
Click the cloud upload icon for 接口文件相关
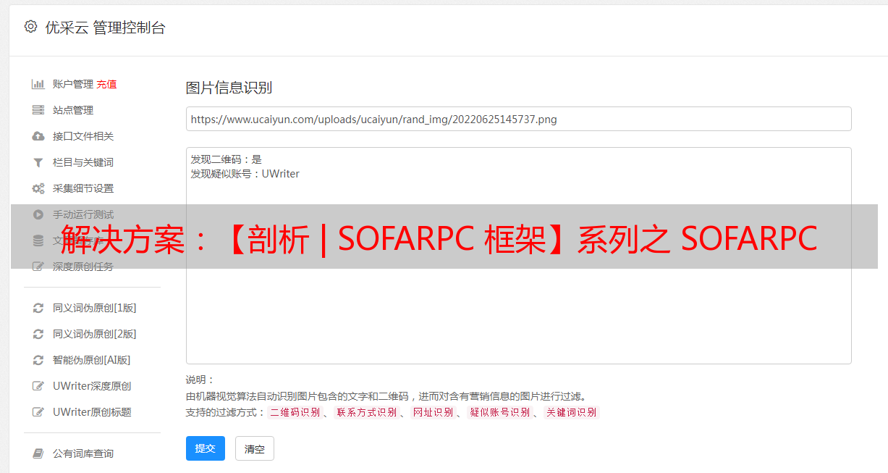38,136
